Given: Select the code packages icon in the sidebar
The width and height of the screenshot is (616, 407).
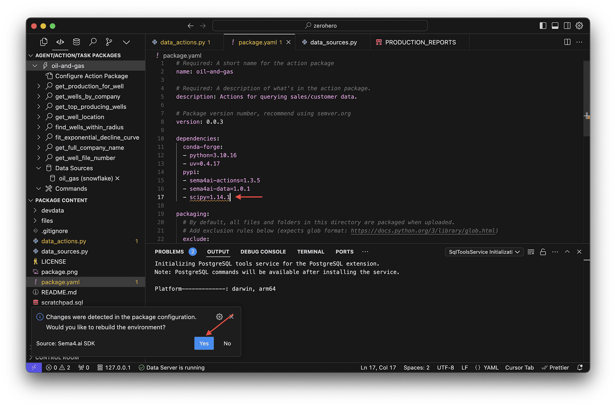Looking at the screenshot, I should tap(60, 42).
